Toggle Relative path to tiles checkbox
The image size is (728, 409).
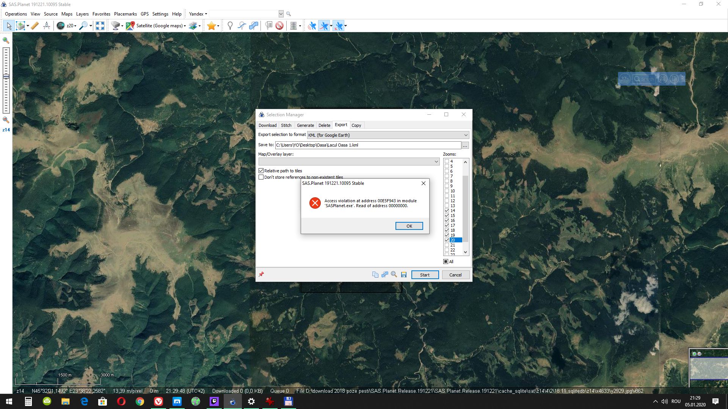(x=261, y=171)
